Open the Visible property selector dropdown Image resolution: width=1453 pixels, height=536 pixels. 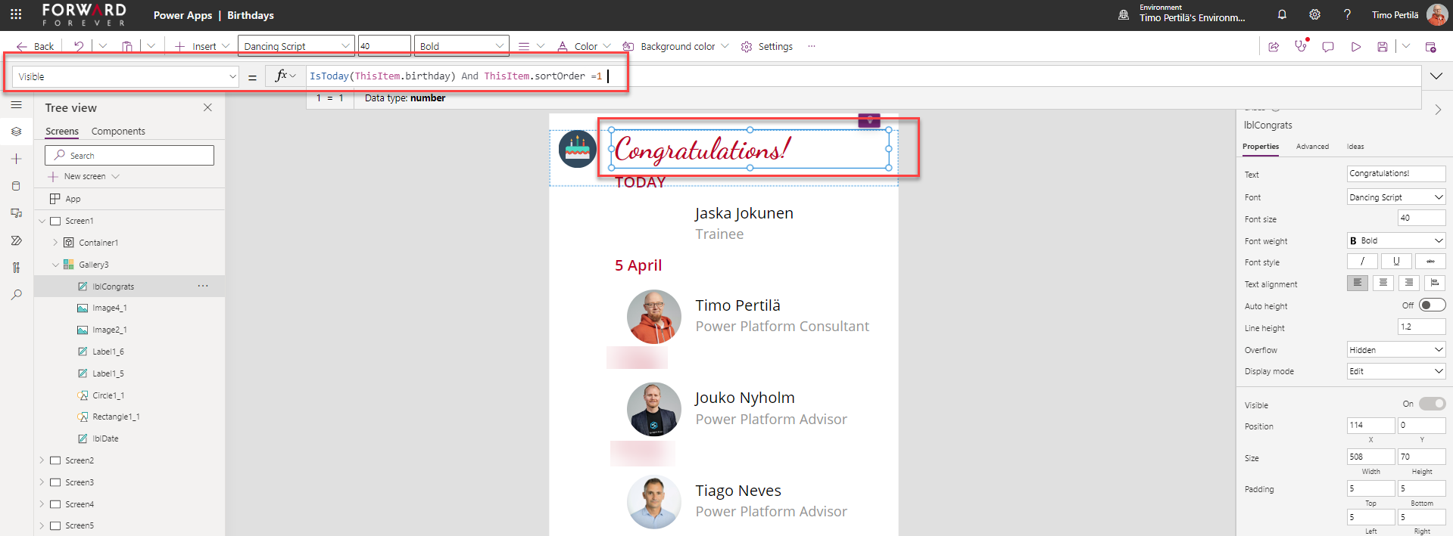pyautogui.click(x=126, y=76)
